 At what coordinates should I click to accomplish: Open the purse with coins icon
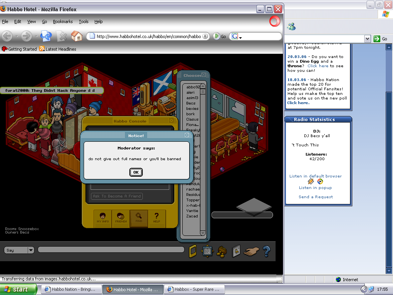pos(222,251)
